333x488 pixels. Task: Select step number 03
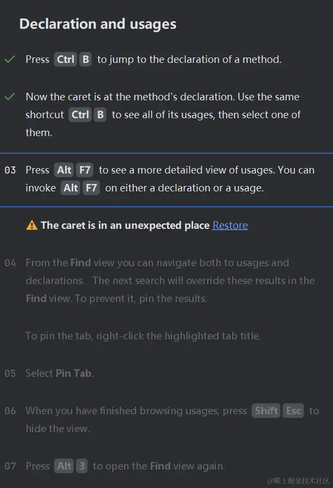10,170
